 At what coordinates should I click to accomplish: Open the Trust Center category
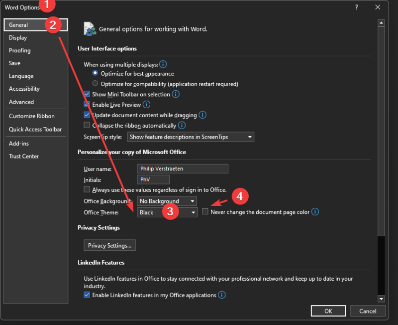[x=24, y=156]
